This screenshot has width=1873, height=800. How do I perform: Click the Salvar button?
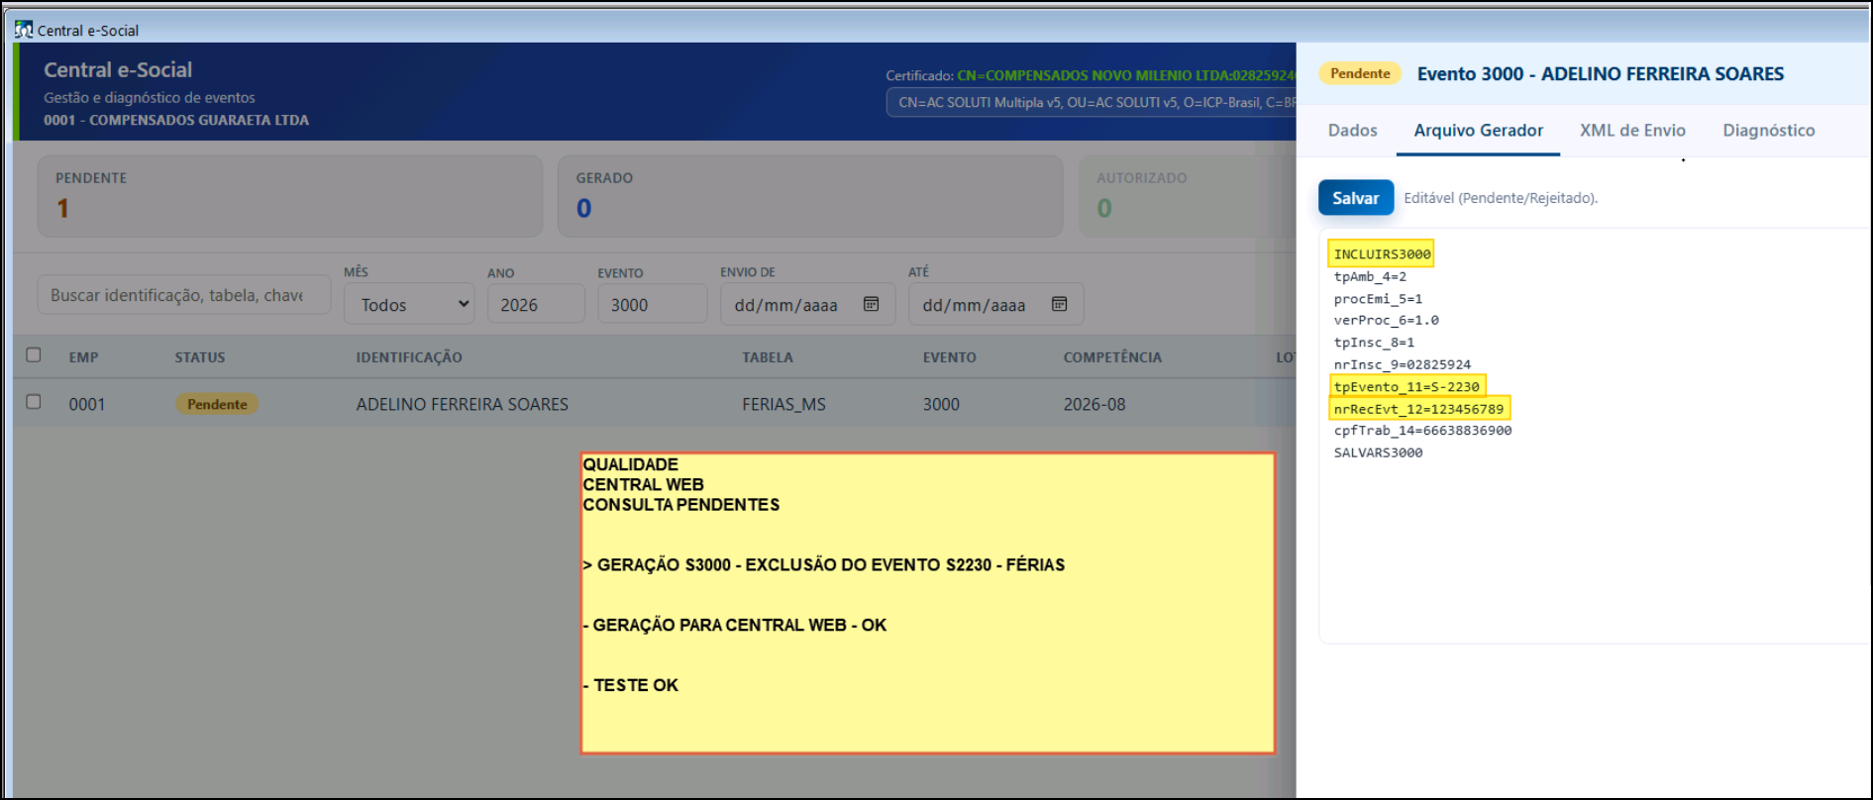coord(1355,198)
